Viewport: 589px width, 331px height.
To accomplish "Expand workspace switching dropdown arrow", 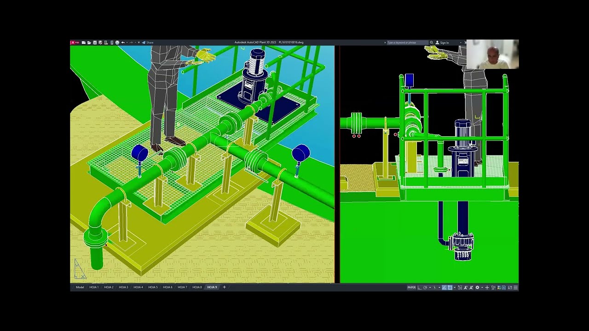I will click(x=482, y=287).
